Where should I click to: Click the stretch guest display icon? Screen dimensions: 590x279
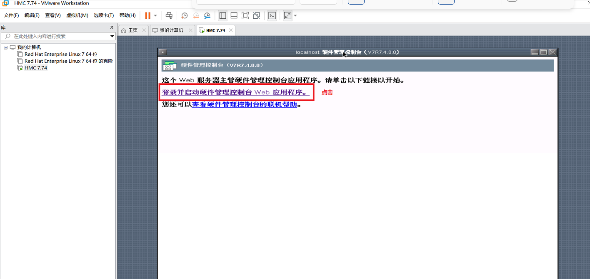[287, 15]
